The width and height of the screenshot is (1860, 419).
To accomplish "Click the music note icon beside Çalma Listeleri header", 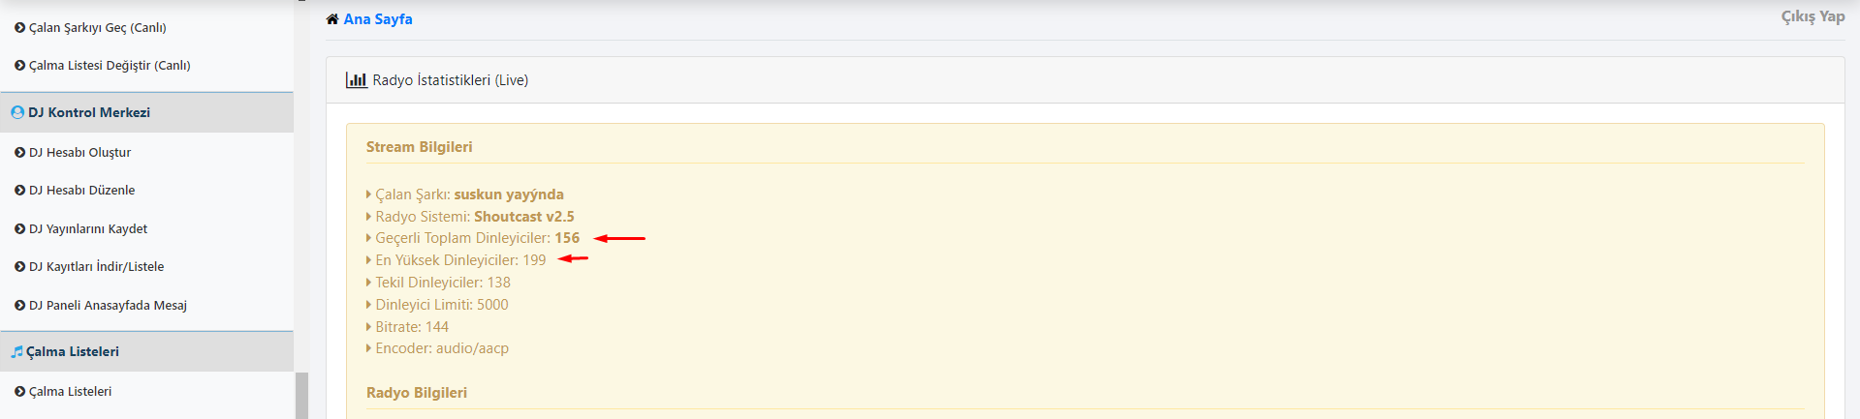I will pos(16,352).
